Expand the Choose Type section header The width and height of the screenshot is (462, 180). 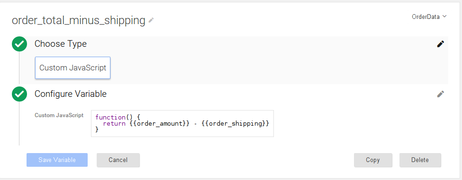click(x=61, y=44)
